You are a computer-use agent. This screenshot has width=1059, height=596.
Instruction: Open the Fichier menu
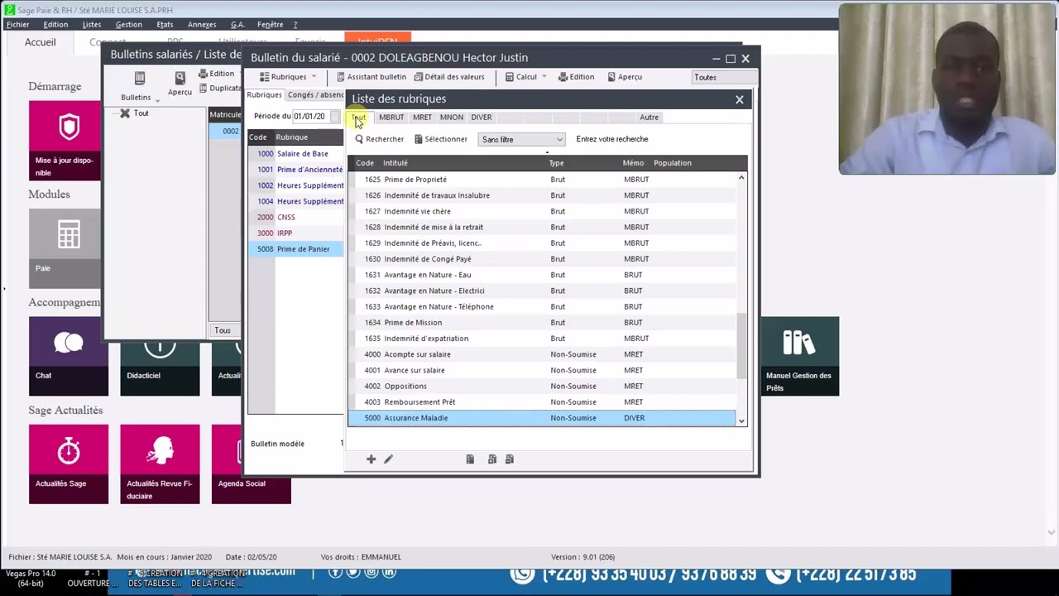[x=17, y=25]
